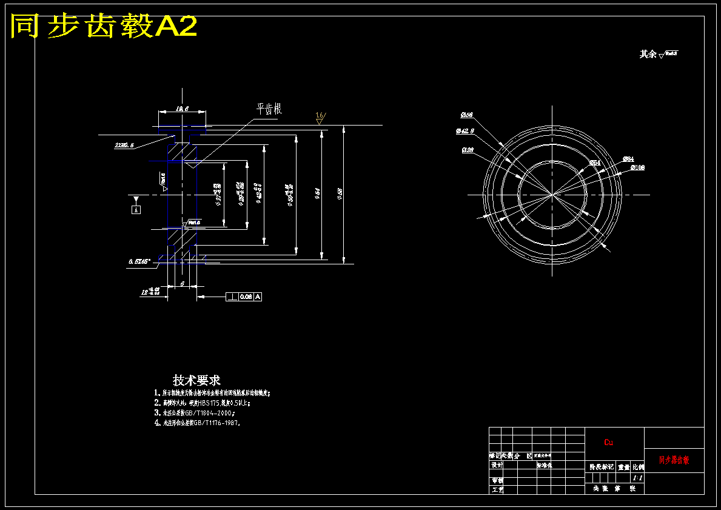Click the 0.5X45° chamfer annotation
This screenshot has width=721, height=510.
pos(140,261)
